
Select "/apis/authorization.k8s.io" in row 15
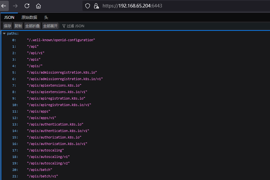(x=54, y=137)
